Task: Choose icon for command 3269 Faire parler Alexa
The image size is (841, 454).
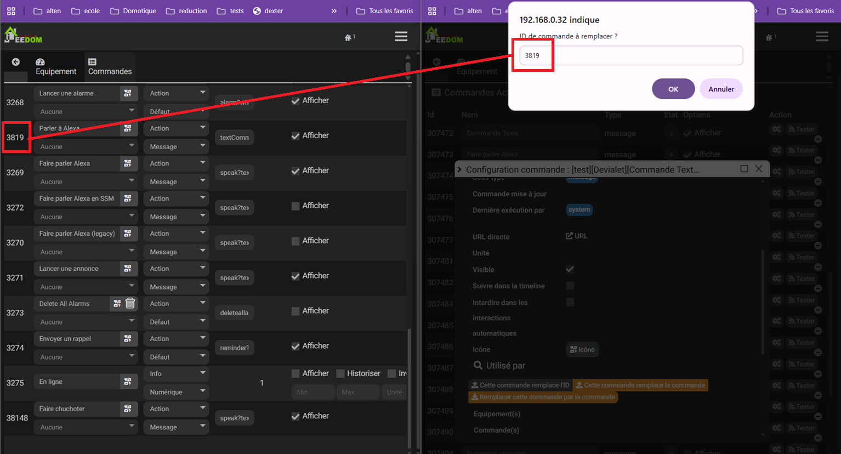Action: click(x=128, y=163)
